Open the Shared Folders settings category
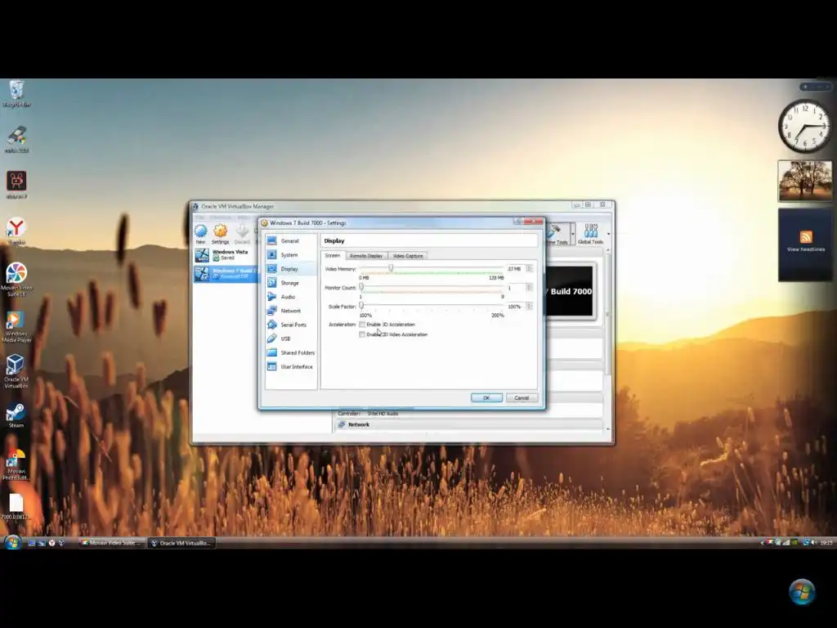 click(291, 352)
